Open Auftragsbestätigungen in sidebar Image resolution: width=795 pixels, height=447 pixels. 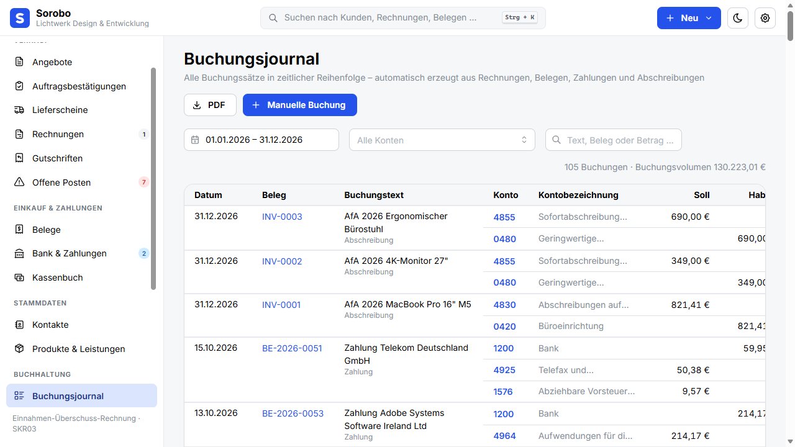pos(81,86)
